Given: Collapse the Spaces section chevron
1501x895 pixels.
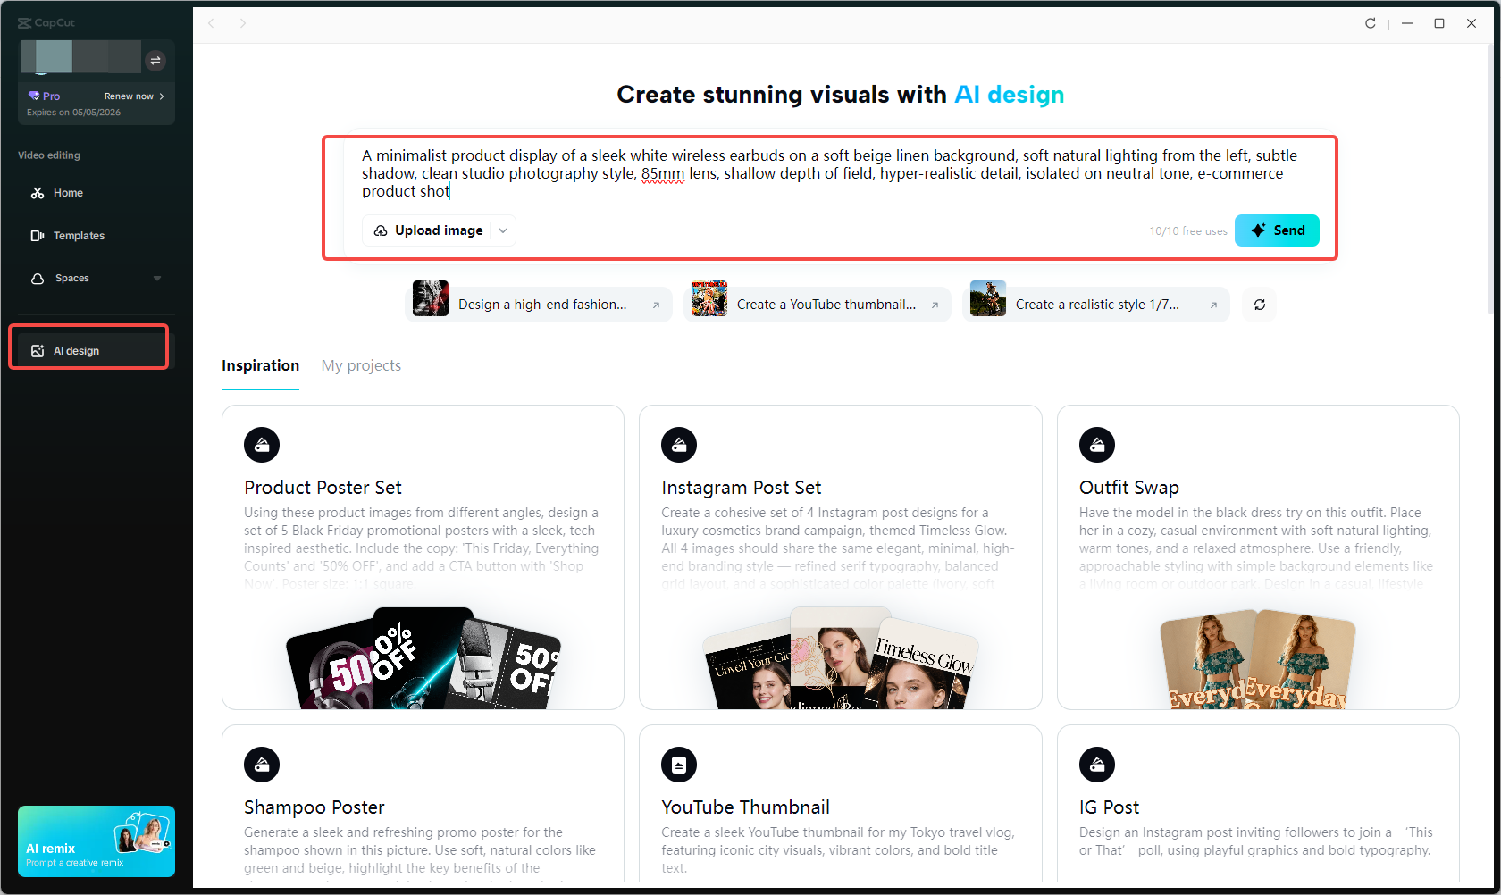Looking at the screenshot, I should coord(156,278).
